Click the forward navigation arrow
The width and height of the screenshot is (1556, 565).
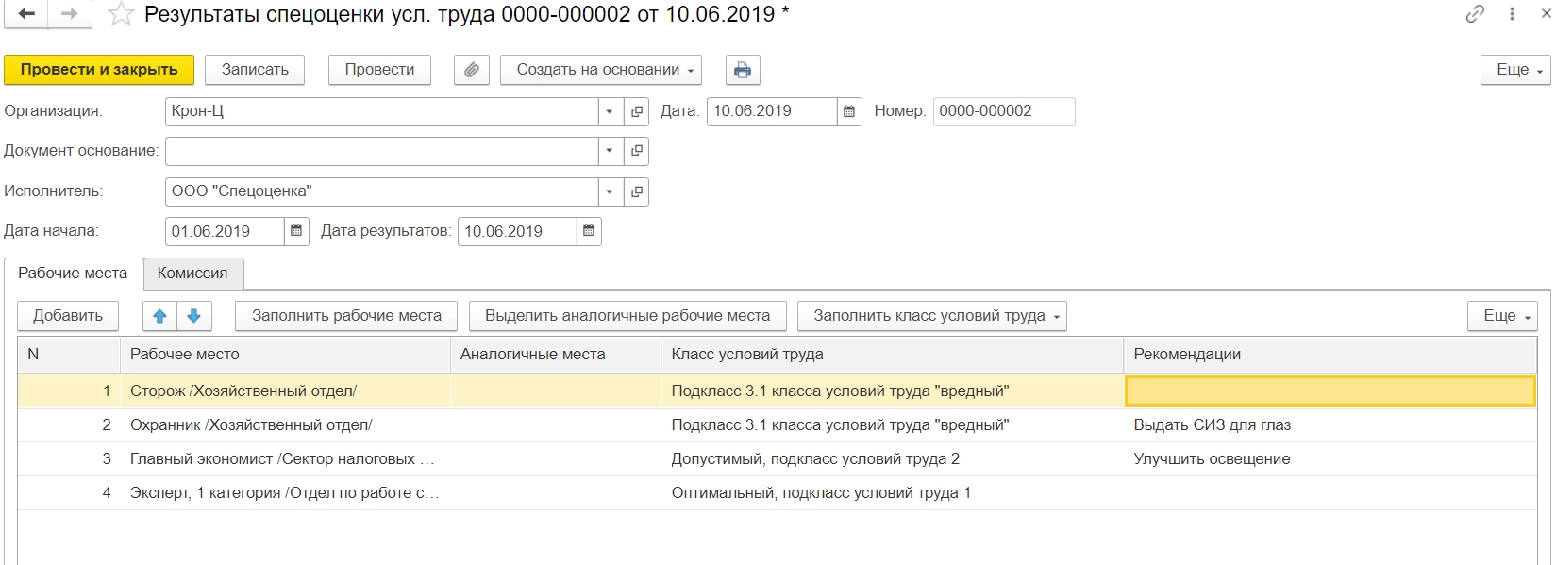69,14
